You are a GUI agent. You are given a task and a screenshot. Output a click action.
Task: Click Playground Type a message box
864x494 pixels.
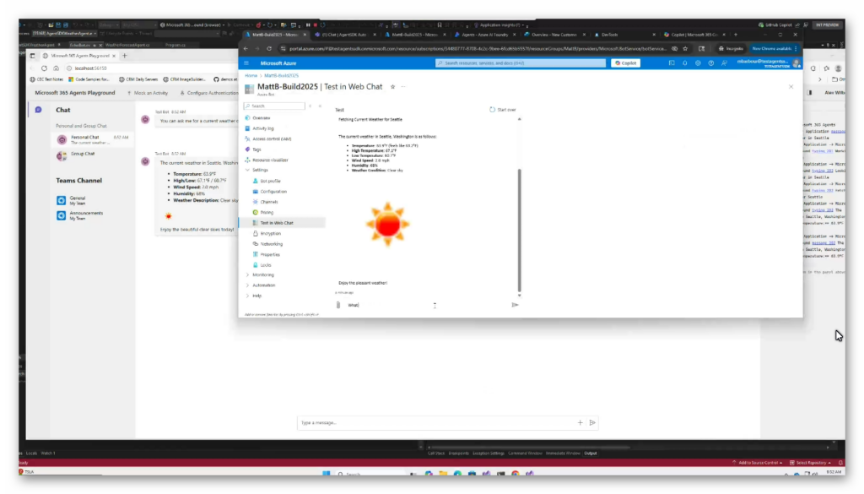coord(437,423)
